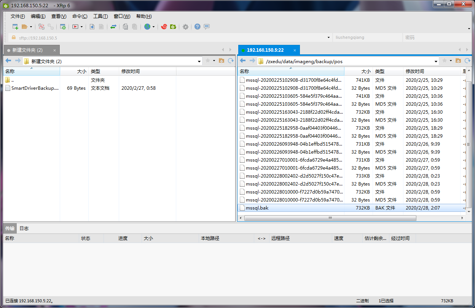
Task: Click the back arrow in remote pane
Action: coord(242,61)
